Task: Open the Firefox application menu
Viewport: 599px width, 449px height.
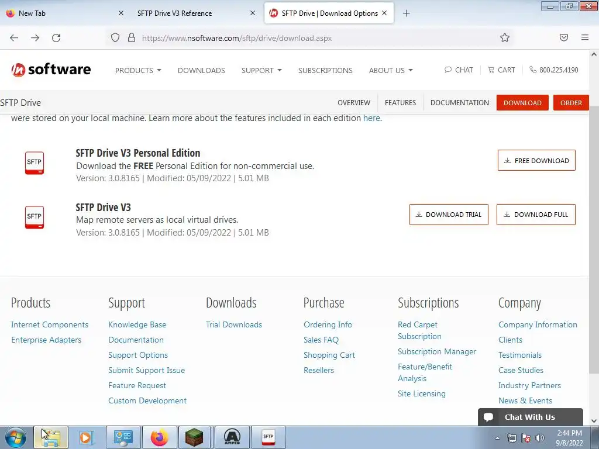Action: [585, 37]
